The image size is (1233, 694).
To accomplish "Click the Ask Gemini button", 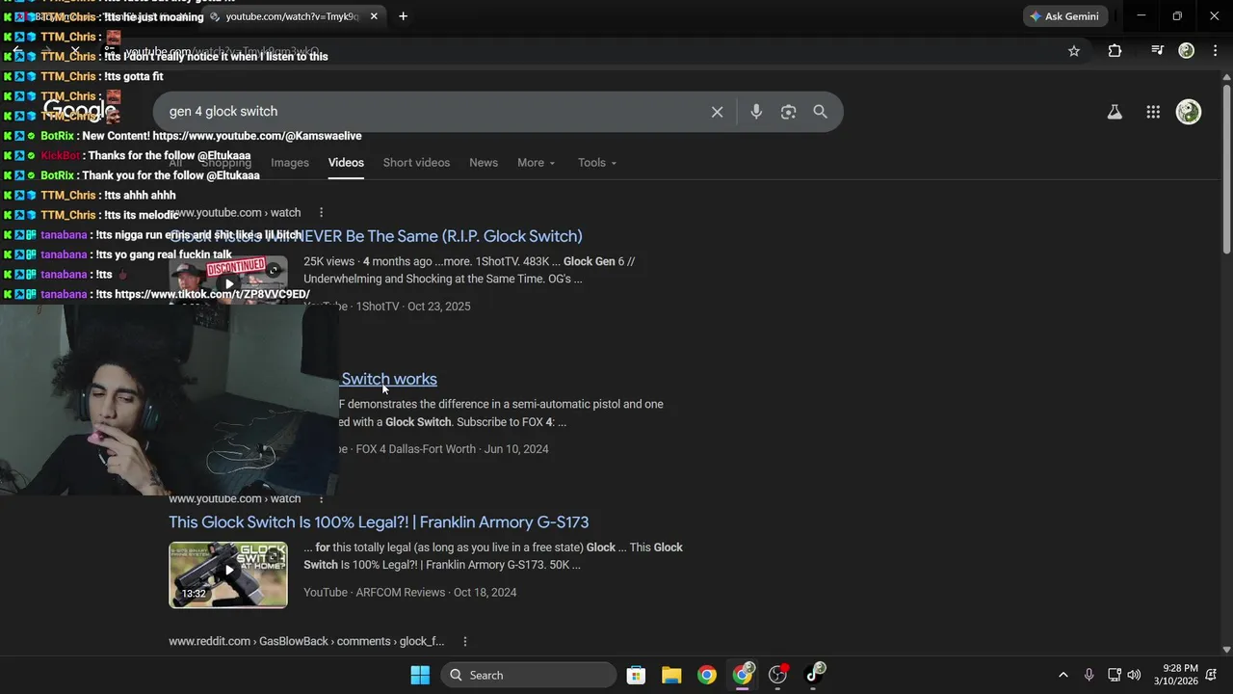I will (x=1065, y=16).
